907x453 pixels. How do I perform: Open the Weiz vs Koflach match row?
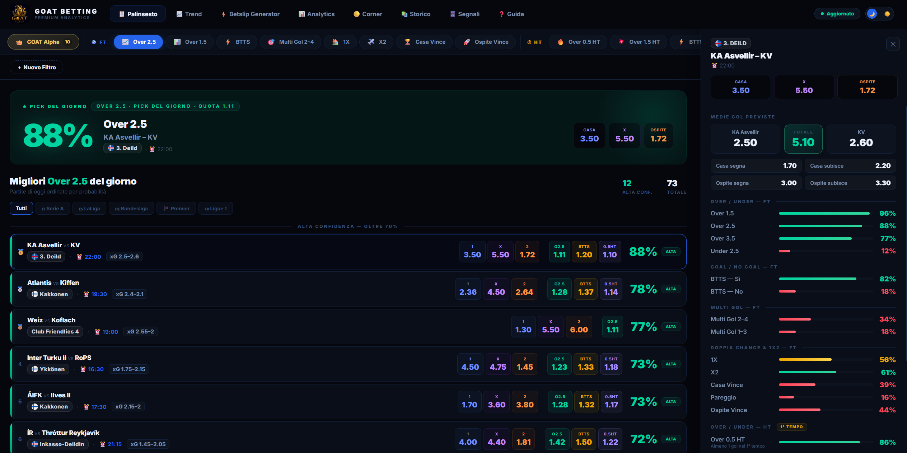coord(348,327)
